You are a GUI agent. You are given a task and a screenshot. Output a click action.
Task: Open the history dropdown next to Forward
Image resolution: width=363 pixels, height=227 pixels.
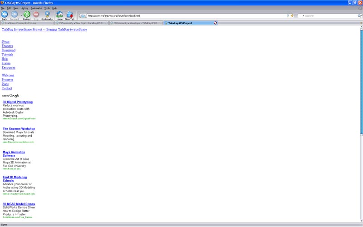[x=21, y=15]
